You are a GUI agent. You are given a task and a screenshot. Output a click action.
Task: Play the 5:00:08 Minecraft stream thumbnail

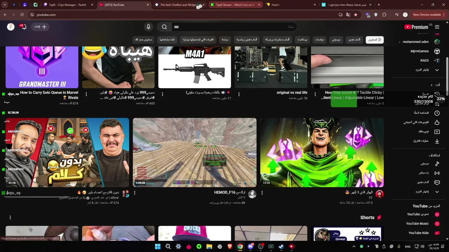195,153
